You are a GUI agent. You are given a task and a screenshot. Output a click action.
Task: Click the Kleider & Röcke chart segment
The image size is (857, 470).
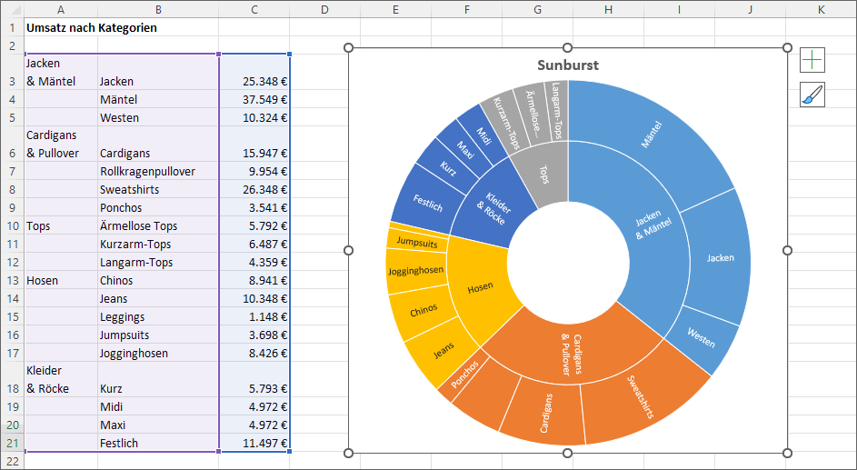[x=493, y=207]
